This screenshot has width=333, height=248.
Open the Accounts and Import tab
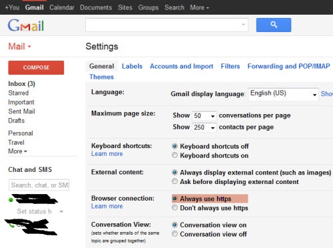tap(181, 66)
